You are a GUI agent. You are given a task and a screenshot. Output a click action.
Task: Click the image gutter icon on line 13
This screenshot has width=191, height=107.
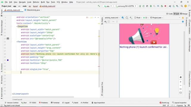[8, 39]
